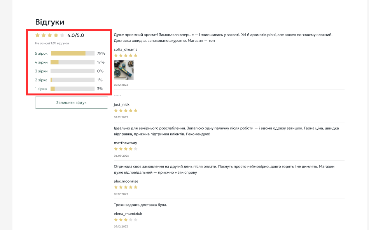Click third star of elena_mandziuk review
The image size is (369, 230).
tap(126, 220)
